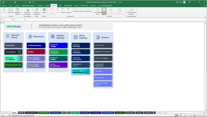Go to Siguiente comment
This screenshot has height=117, width=207.
coord(69,10)
